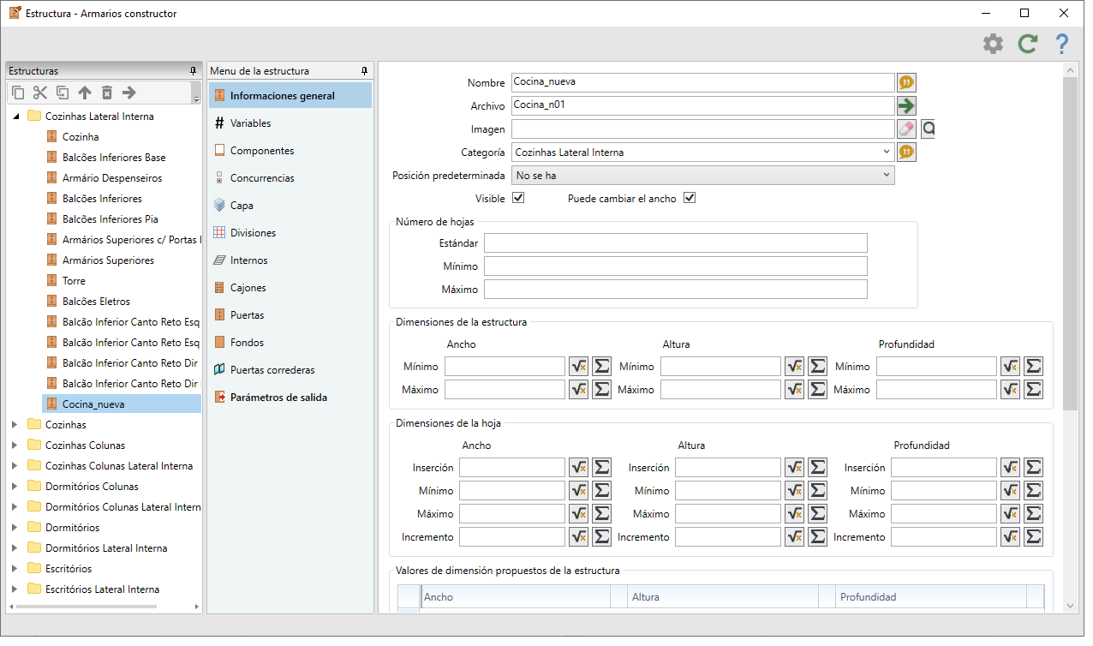Select Puertas correderas in structure menu
The width and height of the screenshot is (1093, 646).
coord(272,370)
